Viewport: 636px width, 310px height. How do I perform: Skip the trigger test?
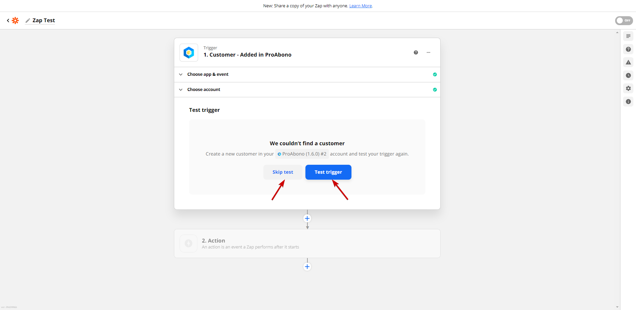283,172
